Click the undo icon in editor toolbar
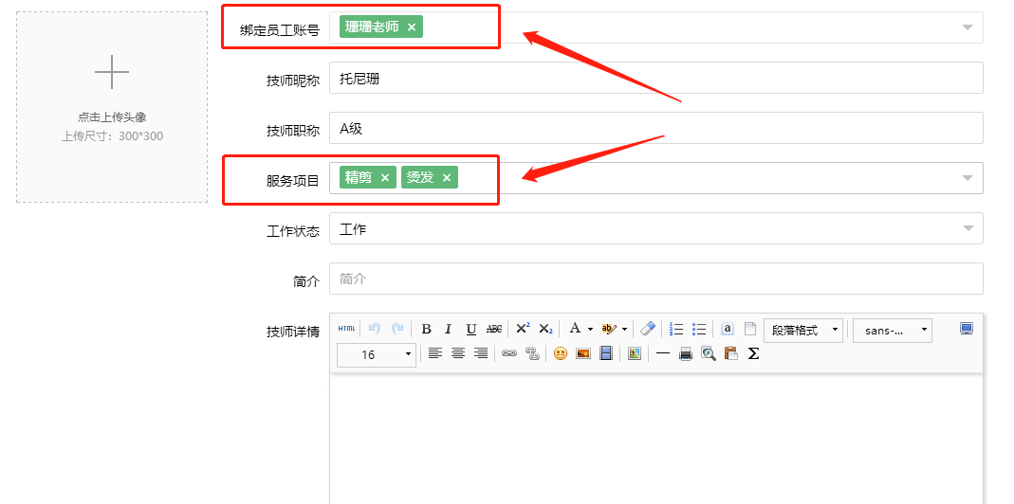 (x=375, y=329)
